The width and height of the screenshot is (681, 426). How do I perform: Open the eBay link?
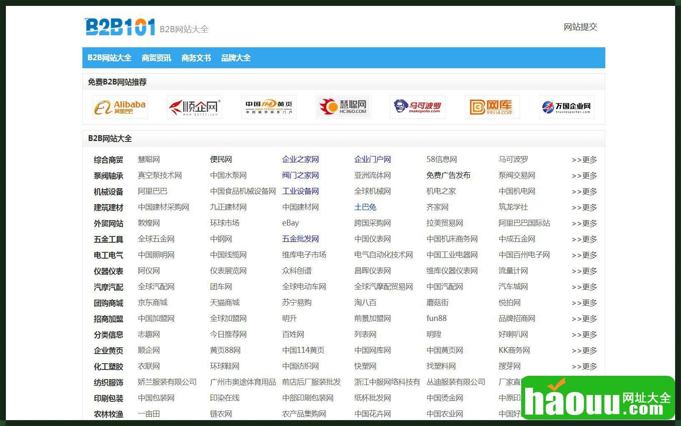coord(291,223)
